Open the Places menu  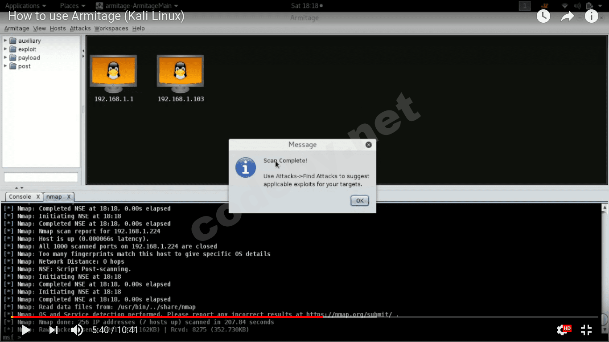(x=72, y=6)
